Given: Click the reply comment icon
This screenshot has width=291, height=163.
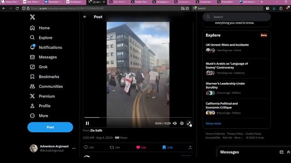Looking at the screenshot, I should [86, 147].
